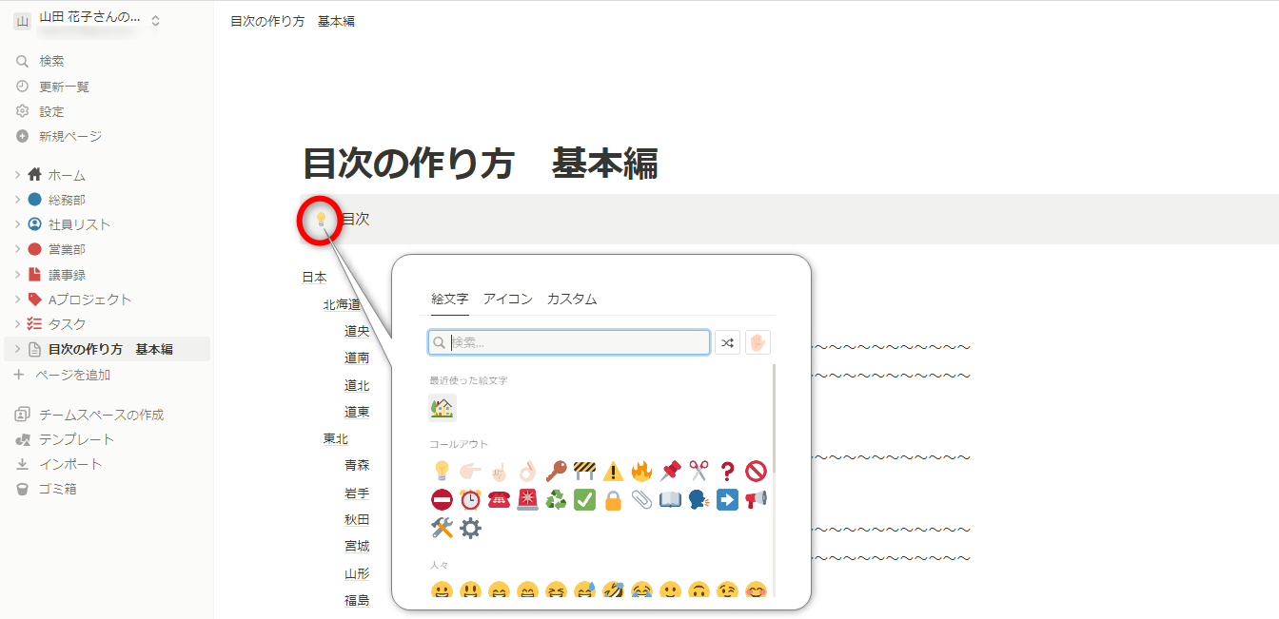Choose the OK hand emoji
This screenshot has width=1279, height=619.
(527, 471)
